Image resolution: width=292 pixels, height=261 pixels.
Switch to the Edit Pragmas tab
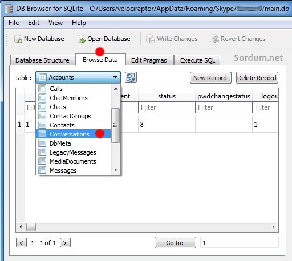click(x=149, y=60)
